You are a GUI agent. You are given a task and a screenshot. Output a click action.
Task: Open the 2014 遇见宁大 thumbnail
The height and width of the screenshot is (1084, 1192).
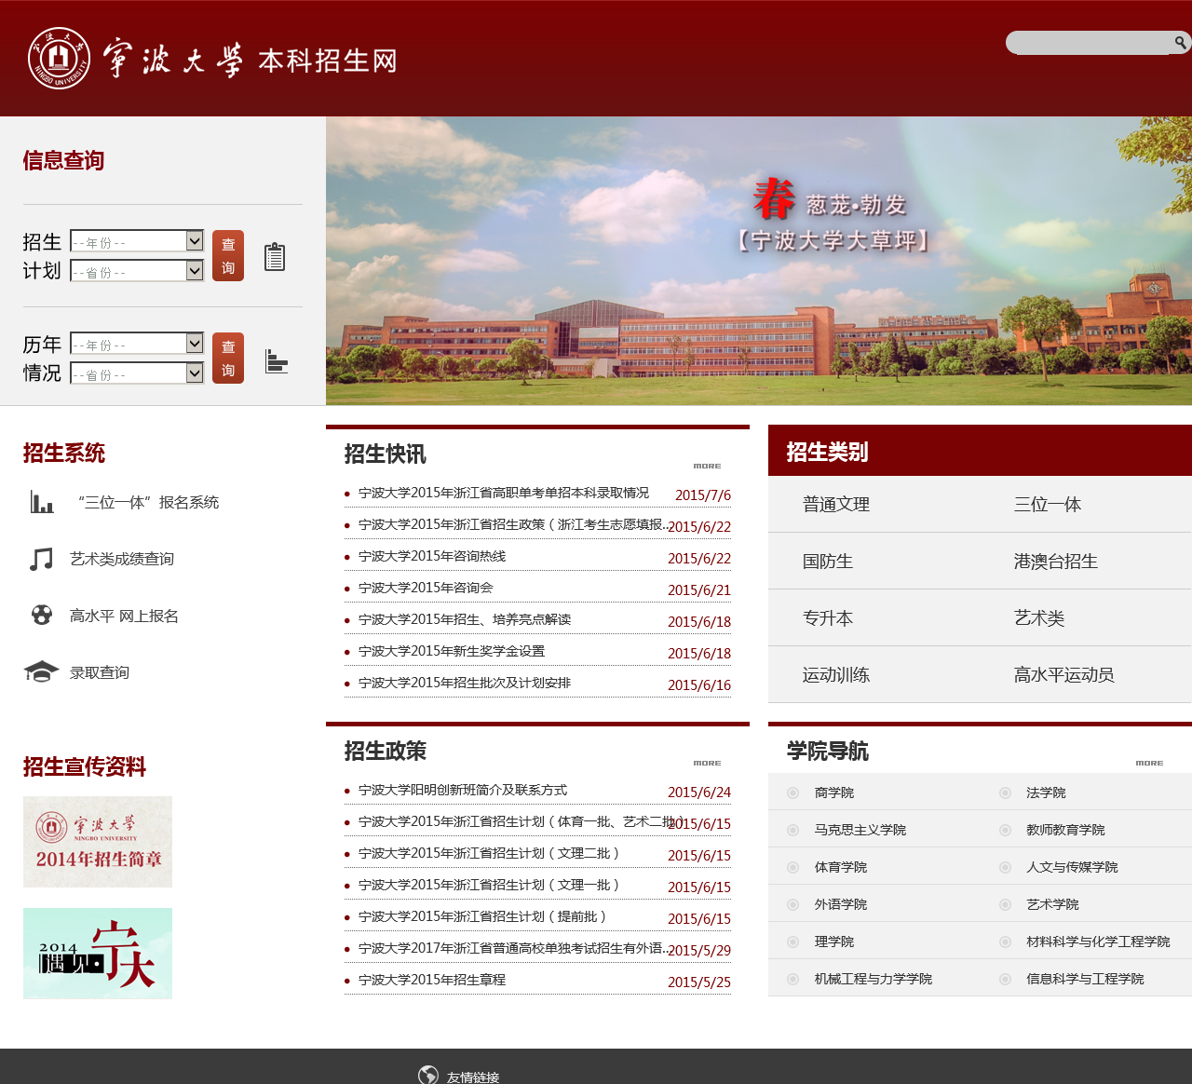[x=98, y=954]
